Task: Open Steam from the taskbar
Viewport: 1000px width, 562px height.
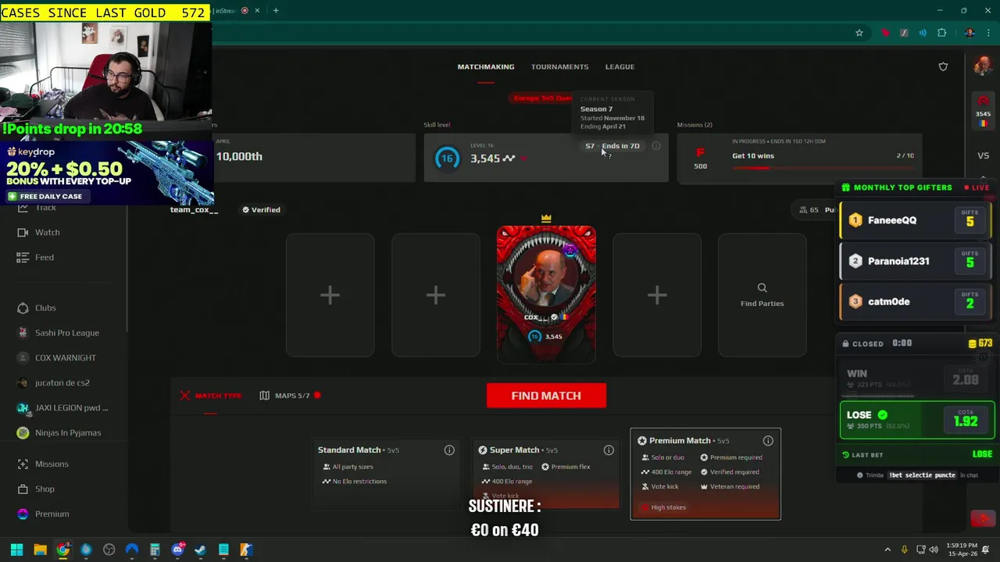Action: click(200, 550)
